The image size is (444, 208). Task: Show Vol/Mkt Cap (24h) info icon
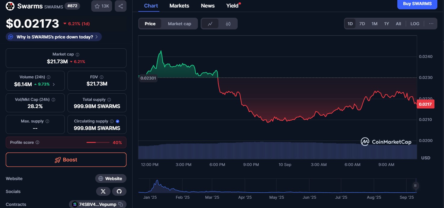click(x=53, y=99)
